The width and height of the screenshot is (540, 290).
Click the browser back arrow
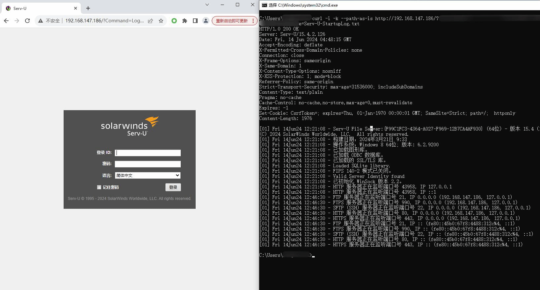[x=6, y=21]
